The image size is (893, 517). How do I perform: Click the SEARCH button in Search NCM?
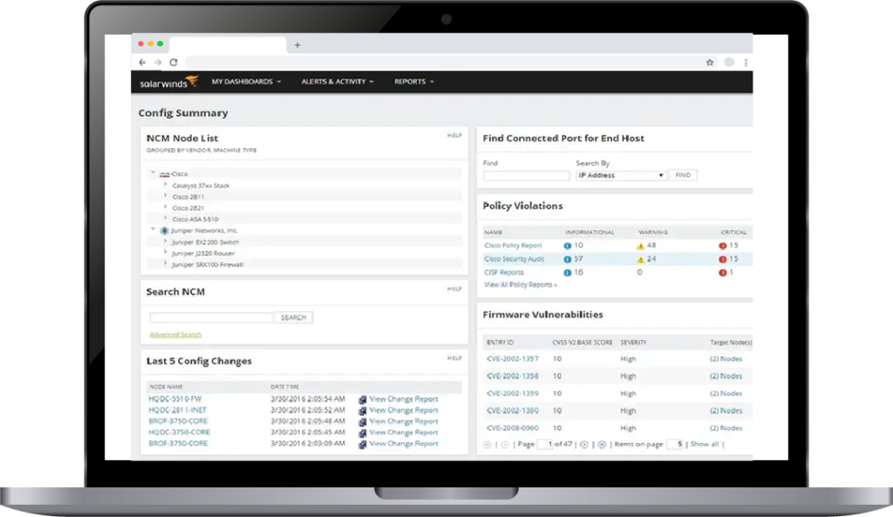(293, 316)
